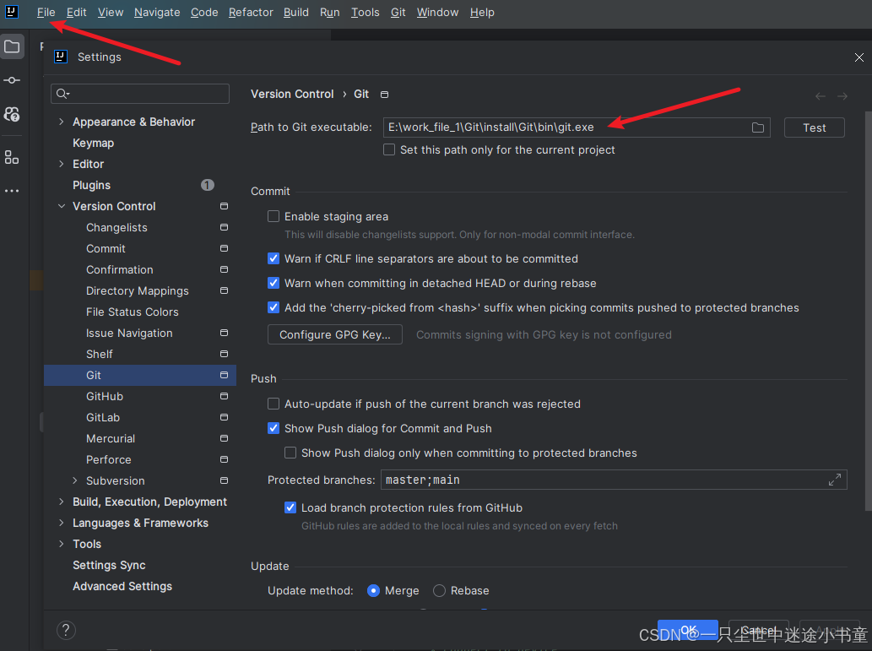The height and width of the screenshot is (651, 872).
Task: Uncheck 'Warn when committing in detached HEAD'
Action: tap(273, 283)
